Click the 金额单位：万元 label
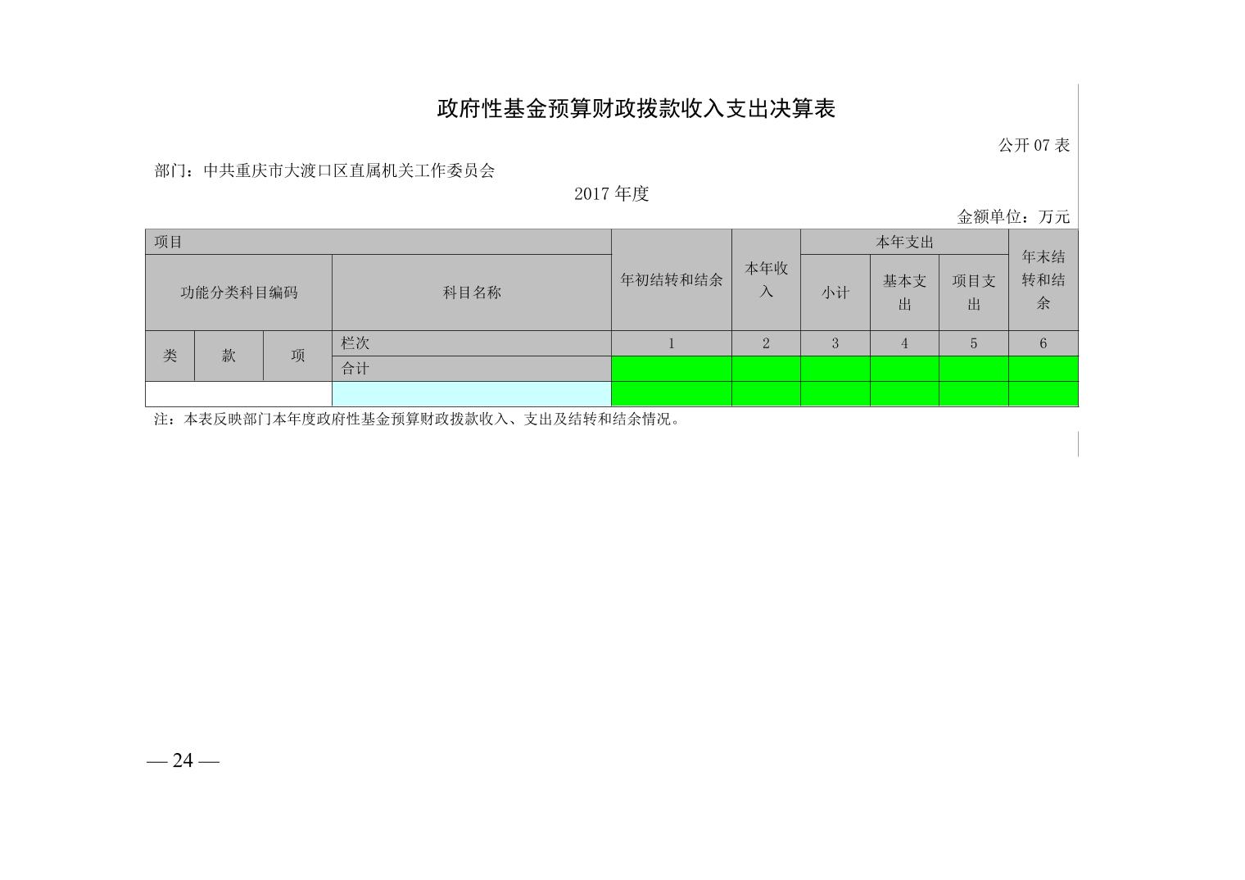The height and width of the screenshot is (880, 1245). (x=1013, y=217)
